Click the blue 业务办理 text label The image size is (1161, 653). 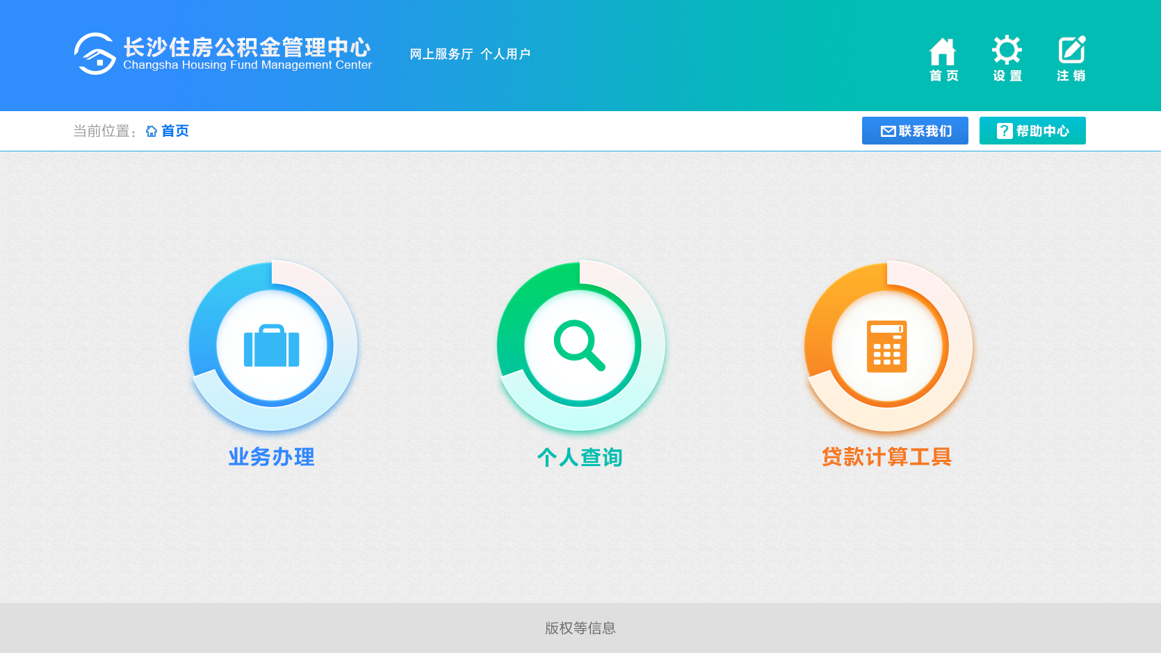click(272, 457)
